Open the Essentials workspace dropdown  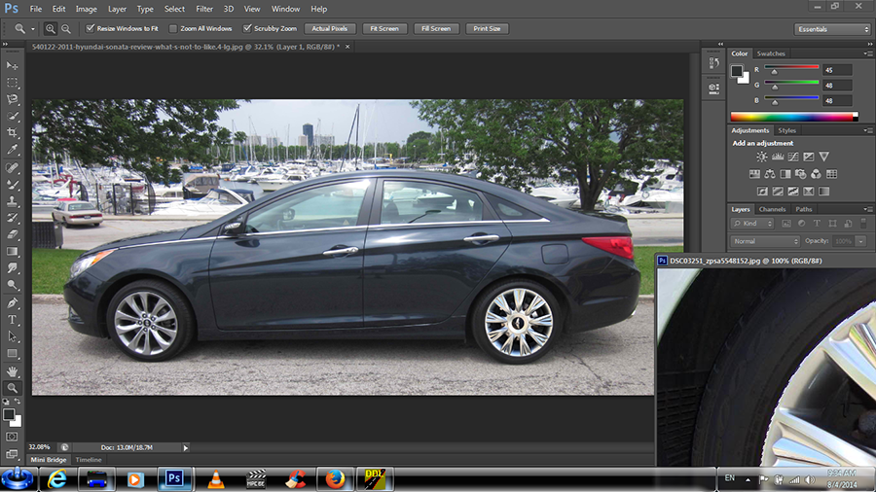(832, 29)
